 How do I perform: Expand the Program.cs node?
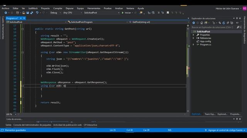click(x=193, y=44)
